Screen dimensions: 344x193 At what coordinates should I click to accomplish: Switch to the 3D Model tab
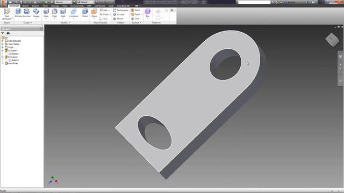click(x=14, y=6)
